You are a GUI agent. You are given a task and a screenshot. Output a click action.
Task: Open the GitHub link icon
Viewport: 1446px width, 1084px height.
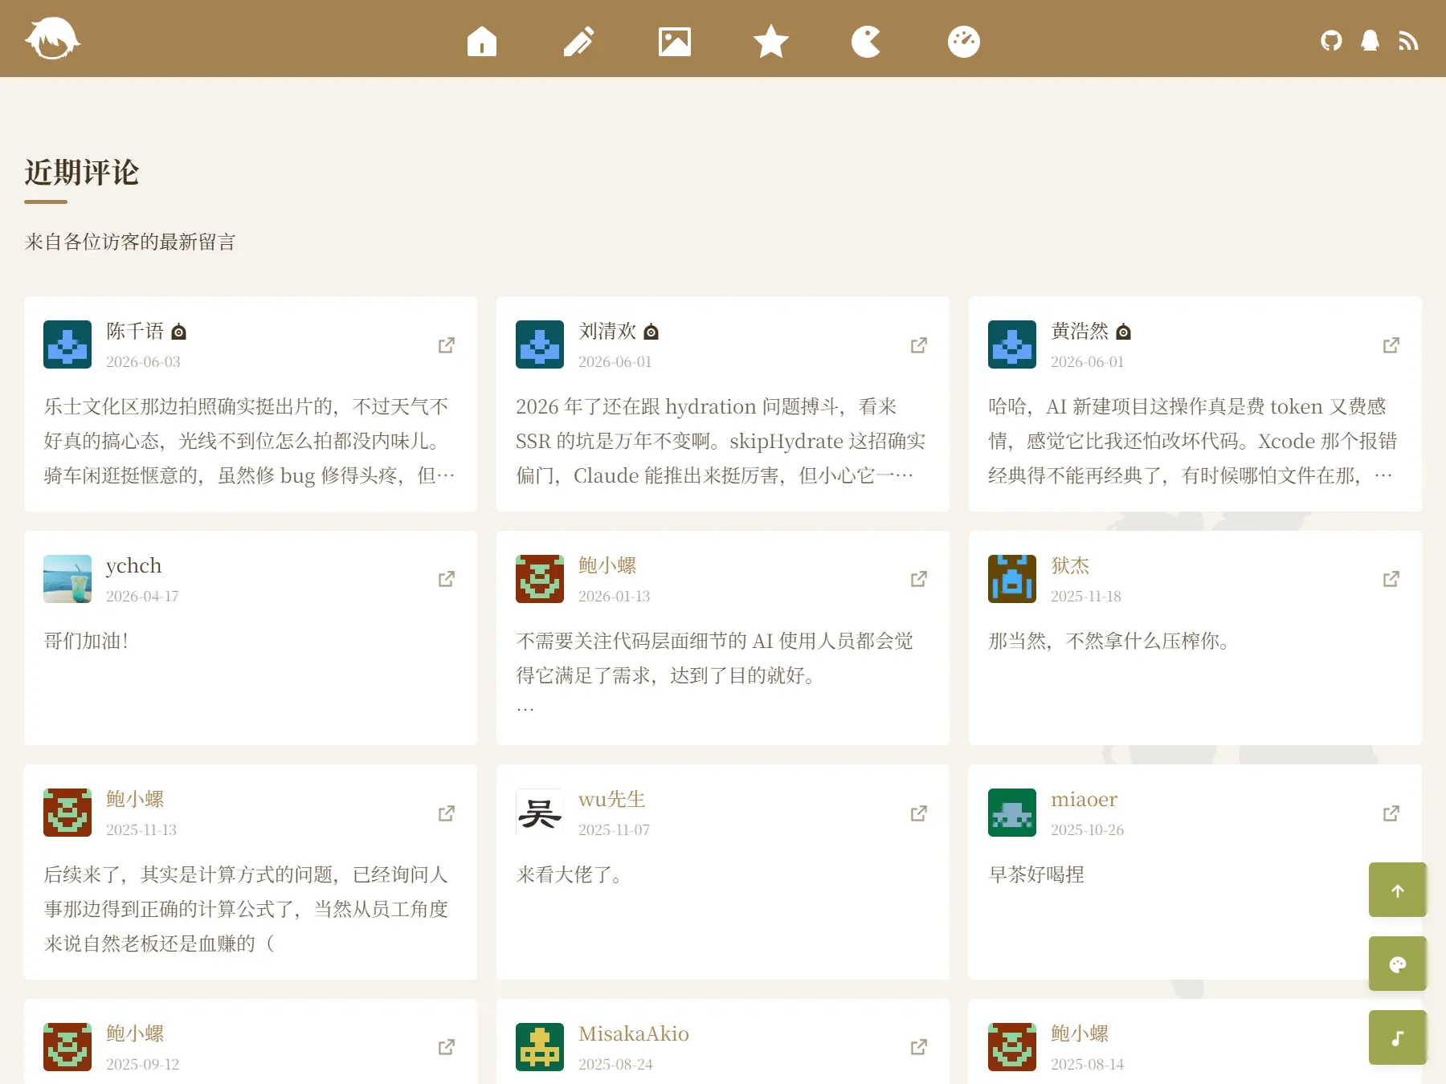[x=1331, y=40]
